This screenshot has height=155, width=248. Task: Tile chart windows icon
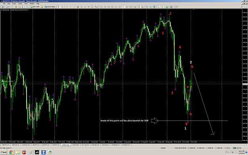tap(154, 7)
